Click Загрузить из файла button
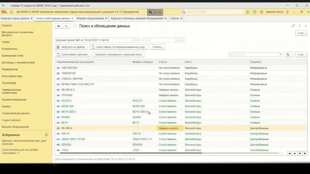The height and width of the screenshot is (174, 310). pyautogui.click(x=71, y=47)
